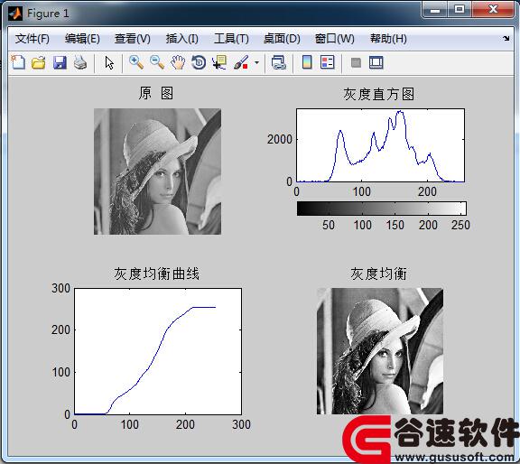
Task: Activate the Rotate 3D tool
Action: [x=199, y=62]
